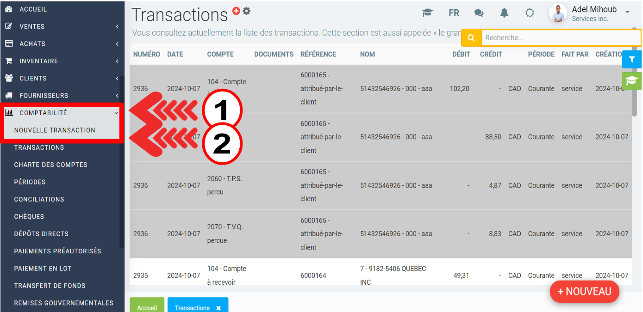643x312 pixels.
Task: Click in the Recherche search field
Action: 560,38
